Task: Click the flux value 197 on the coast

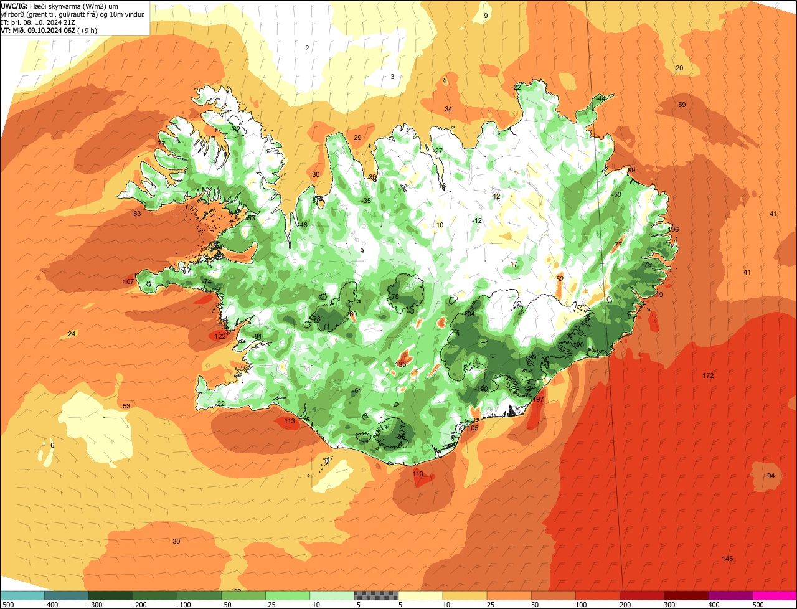Action: coord(539,399)
